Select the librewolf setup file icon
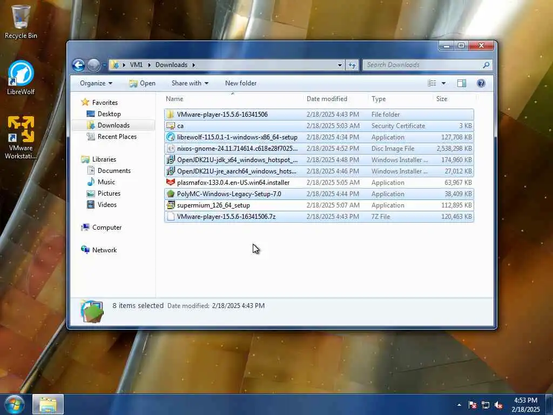Screen dimensions: 553x415 (x=171, y=137)
